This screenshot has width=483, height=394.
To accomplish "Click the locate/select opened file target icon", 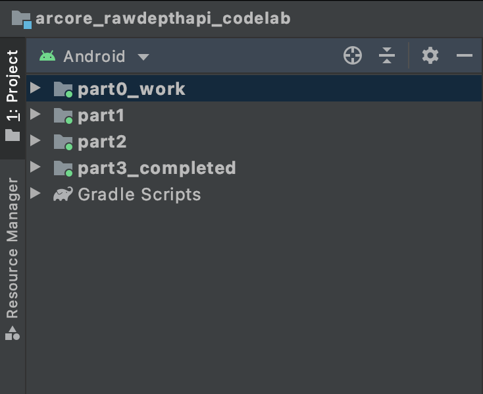I will pos(353,56).
